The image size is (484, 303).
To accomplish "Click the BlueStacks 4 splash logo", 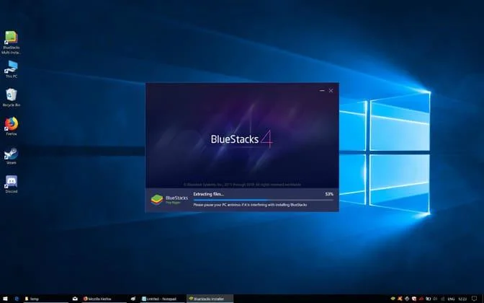I will pyautogui.click(x=242, y=139).
